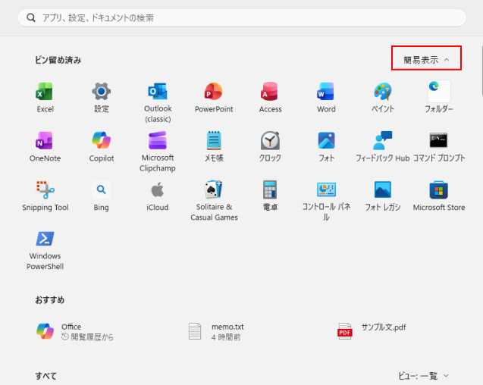Launch the ペイント app
This screenshot has height=385, width=483.
[x=383, y=98]
